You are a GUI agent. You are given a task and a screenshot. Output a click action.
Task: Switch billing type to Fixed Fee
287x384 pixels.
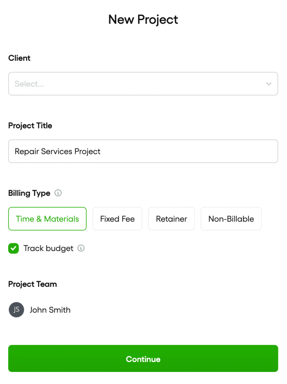(x=117, y=219)
